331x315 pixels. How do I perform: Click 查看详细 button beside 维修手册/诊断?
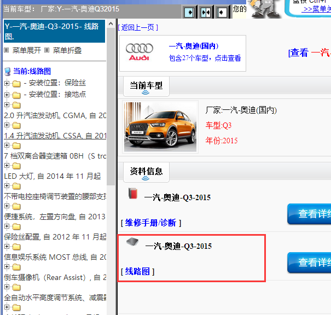[x=309, y=214]
